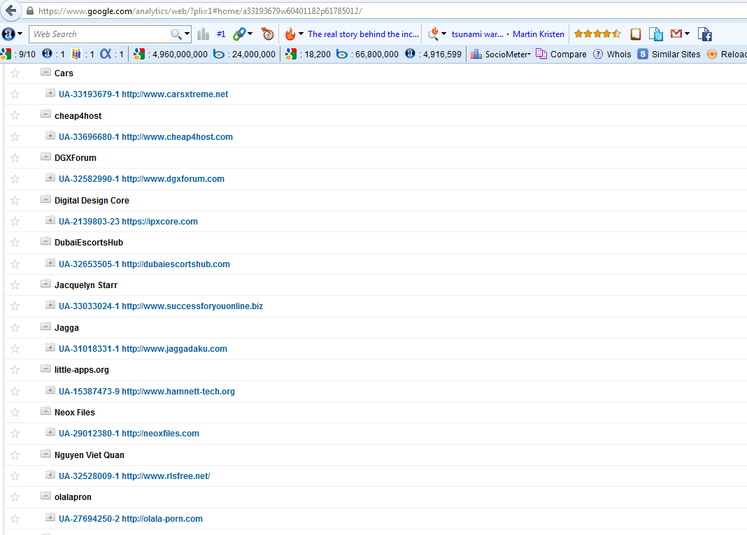Open UA-31018331-1 http://www.jaggadaku.com link

coord(143,349)
